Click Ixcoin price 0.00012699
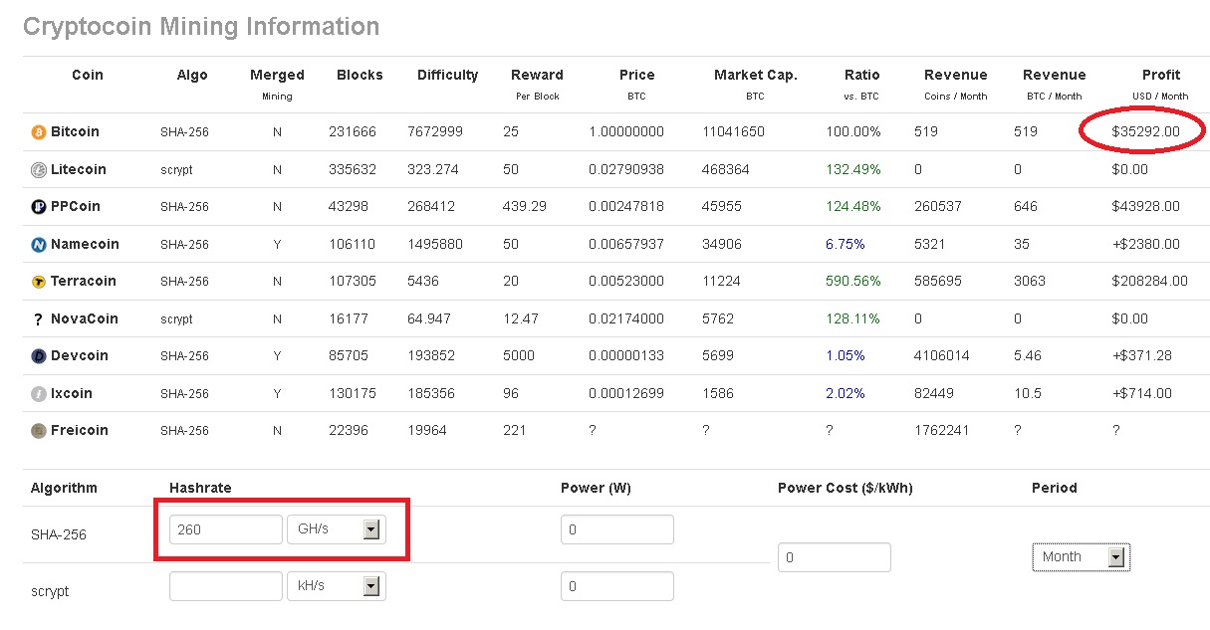 [x=626, y=393]
